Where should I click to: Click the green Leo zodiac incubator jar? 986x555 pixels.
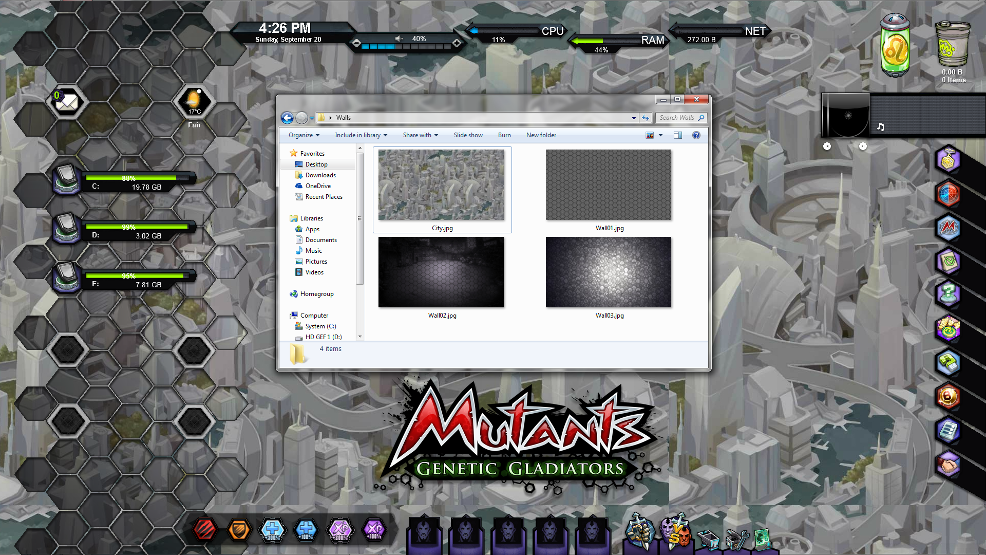(895, 45)
